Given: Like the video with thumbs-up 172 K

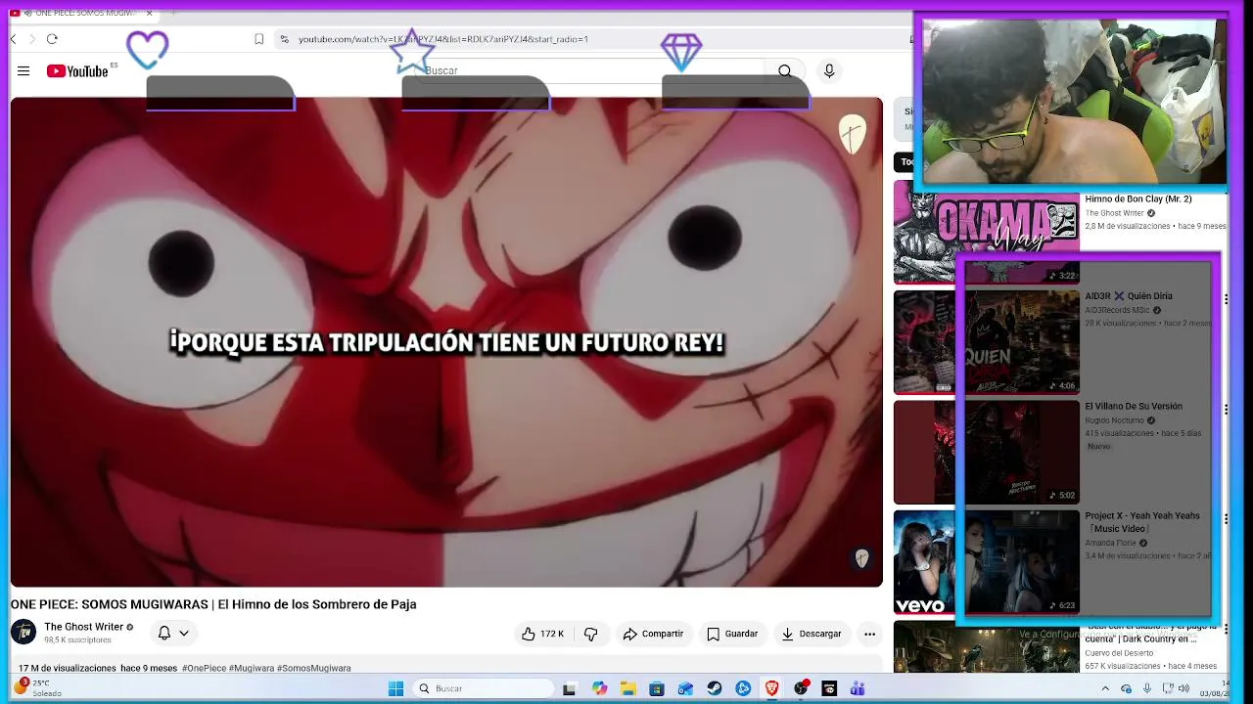Looking at the screenshot, I should [543, 634].
